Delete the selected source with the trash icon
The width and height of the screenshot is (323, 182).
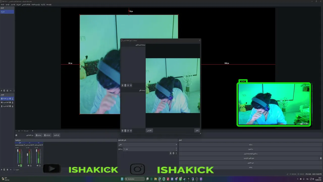point(4,170)
